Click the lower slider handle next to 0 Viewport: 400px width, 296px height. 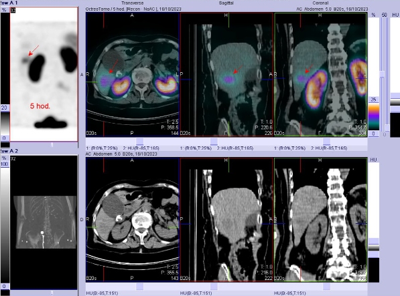[387, 128]
